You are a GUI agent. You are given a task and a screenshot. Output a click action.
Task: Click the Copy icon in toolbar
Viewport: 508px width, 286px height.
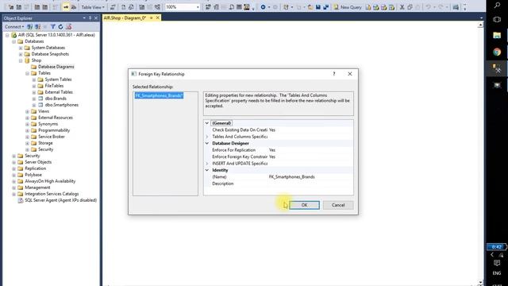coord(410,7)
